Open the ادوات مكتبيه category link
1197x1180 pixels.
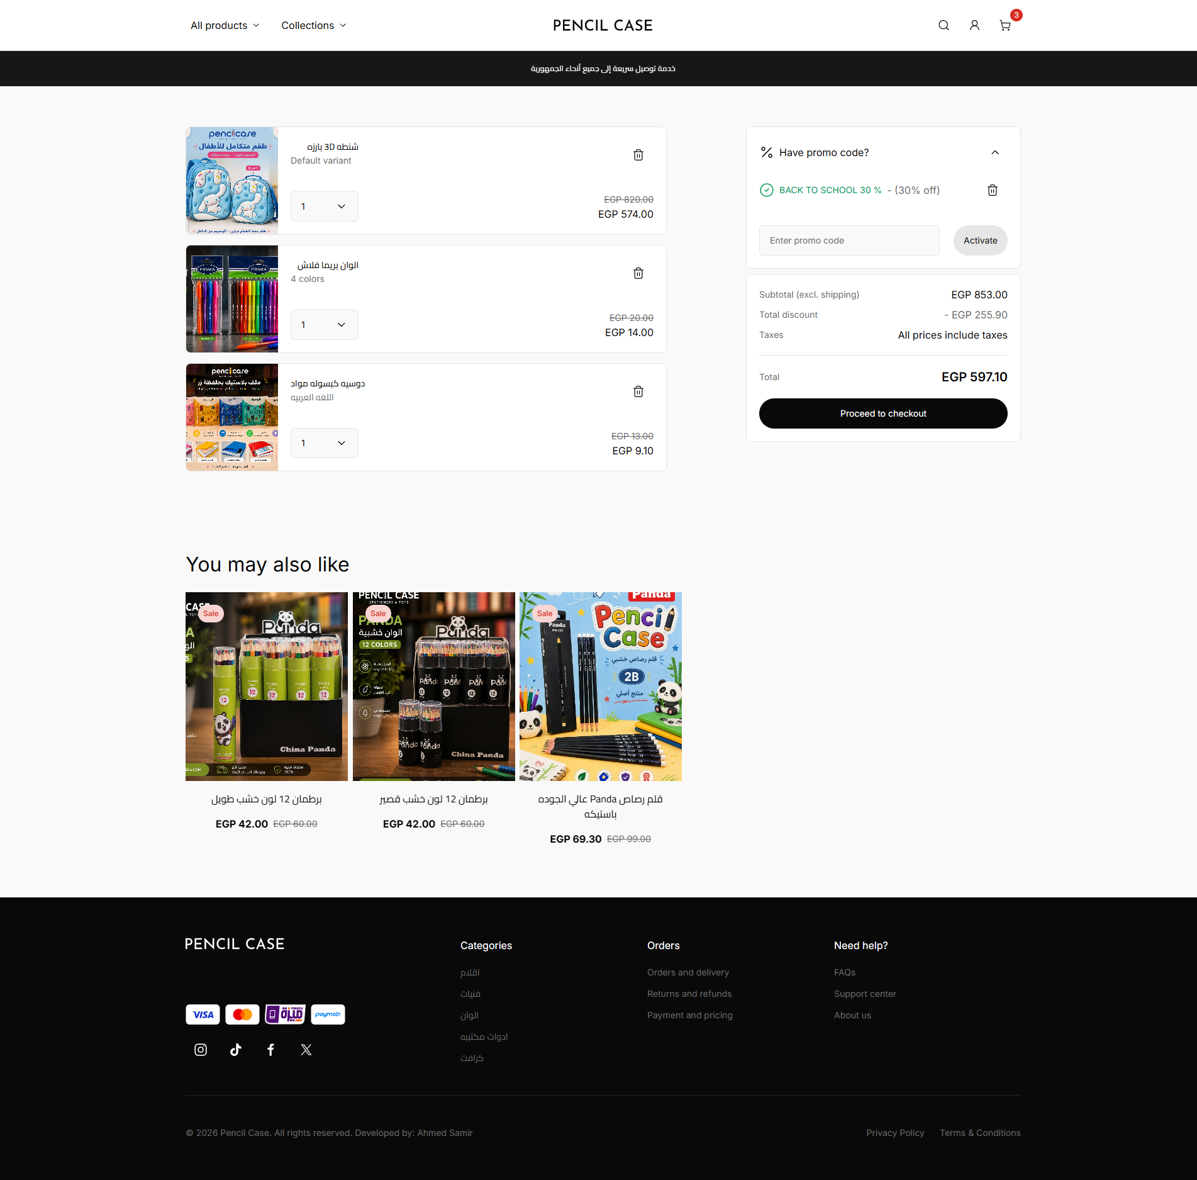point(484,1037)
